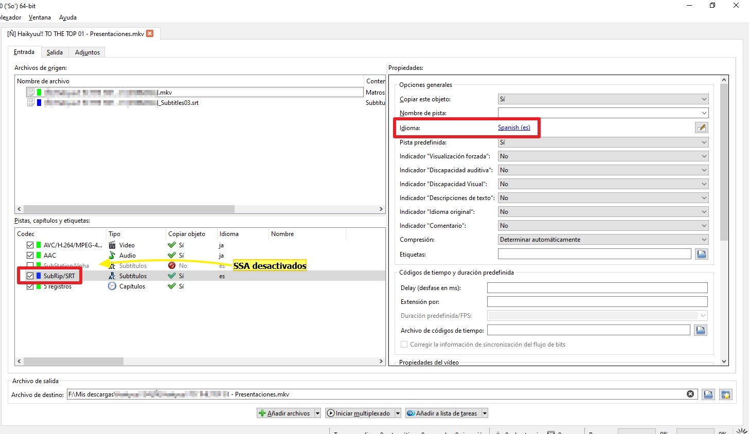Click the Nombre de archivo column header
Viewport: 749px width, 434px height.
(x=189, y=81)
